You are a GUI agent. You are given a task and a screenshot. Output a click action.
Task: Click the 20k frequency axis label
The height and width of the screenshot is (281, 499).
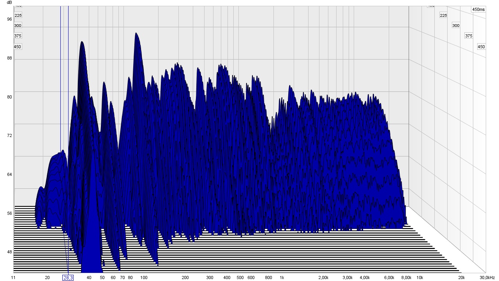click(461, 277)
